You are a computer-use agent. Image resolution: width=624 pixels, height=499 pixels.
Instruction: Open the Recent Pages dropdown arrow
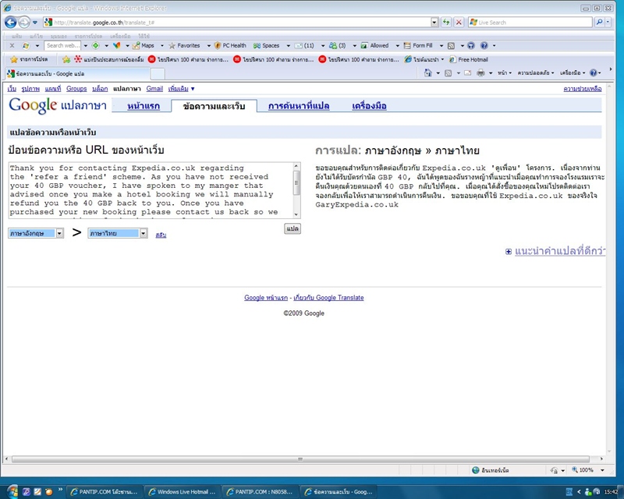pos(35,23)
